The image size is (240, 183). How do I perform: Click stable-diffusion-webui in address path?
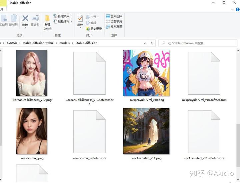coord(38,43)
